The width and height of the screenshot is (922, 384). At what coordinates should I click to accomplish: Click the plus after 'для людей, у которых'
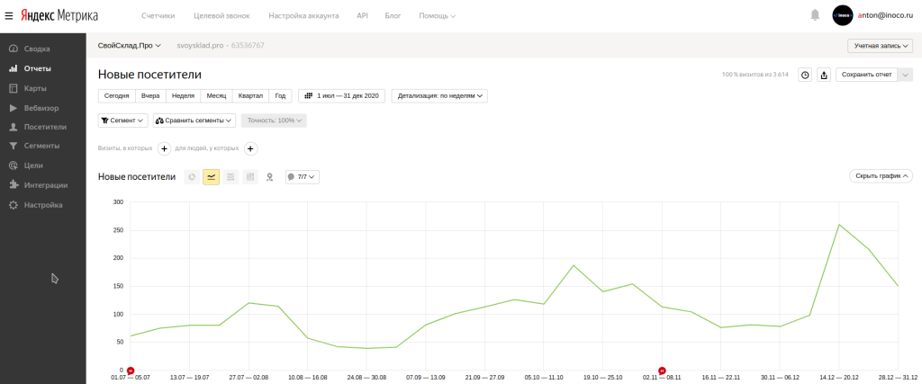tap(251, 148)
